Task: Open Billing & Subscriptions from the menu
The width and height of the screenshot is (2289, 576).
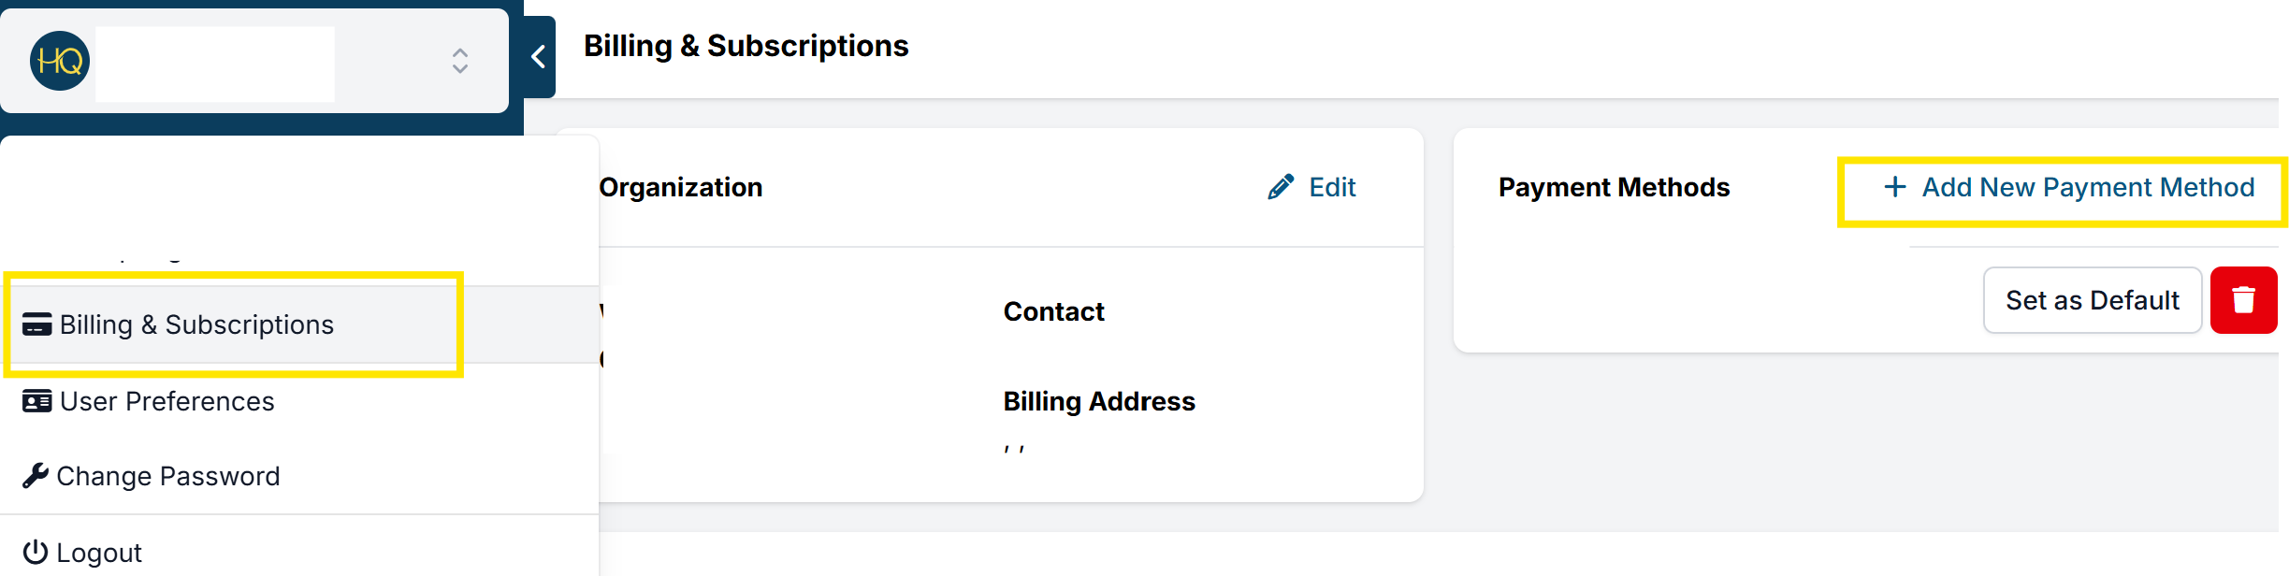Action: [x=196, y=324]
